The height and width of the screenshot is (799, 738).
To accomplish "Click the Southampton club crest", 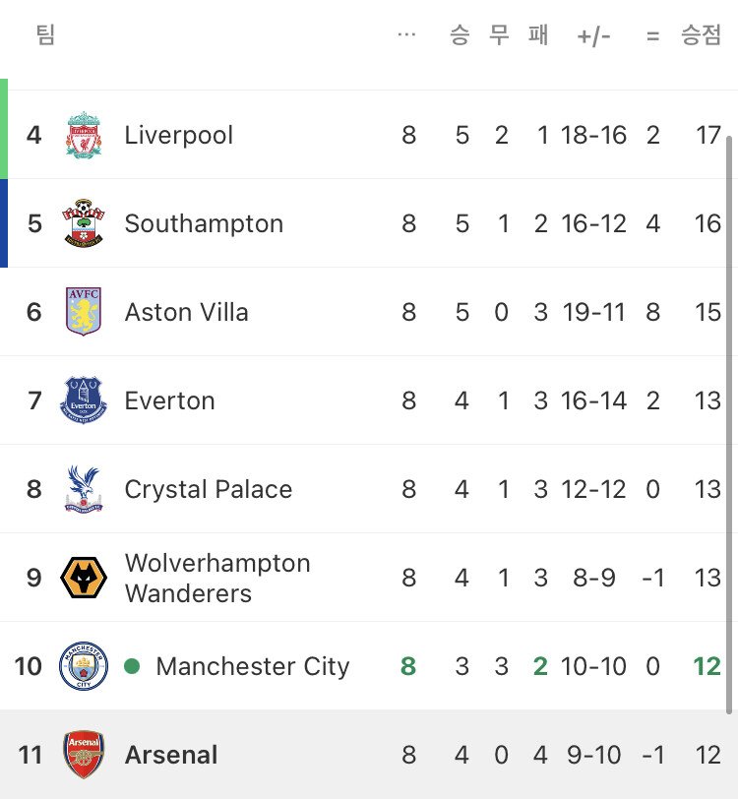I will click(x=84, y=223).
